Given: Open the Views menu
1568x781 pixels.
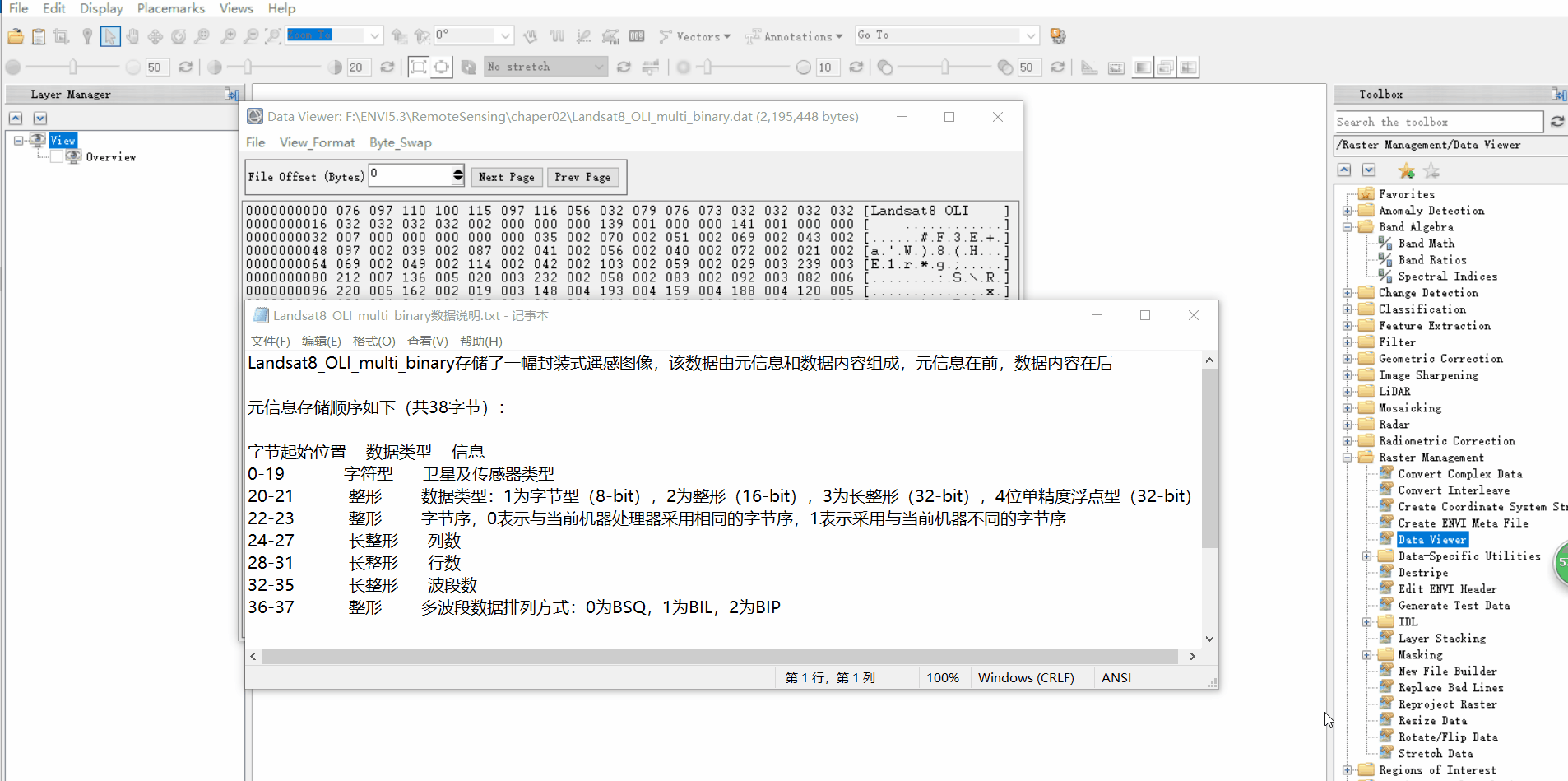Looking at the screenshot, I should 236,8.
